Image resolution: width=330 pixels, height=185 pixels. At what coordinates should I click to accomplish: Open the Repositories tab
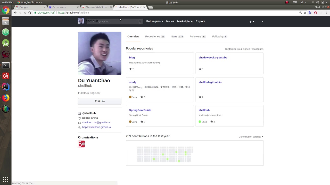155,36
